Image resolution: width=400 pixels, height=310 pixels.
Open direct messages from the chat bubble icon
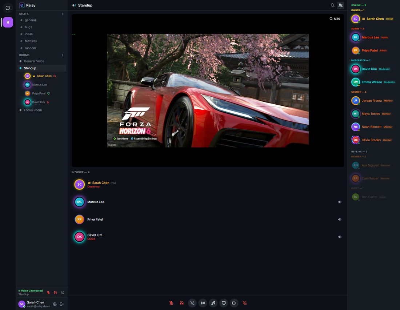(x=8, y=8)
